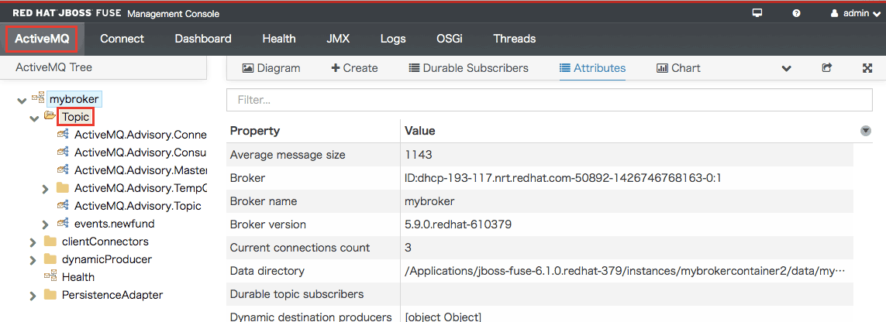Click the icon beside the Health node
Viewport: 886px width, 322px height.
coord(50,276)
